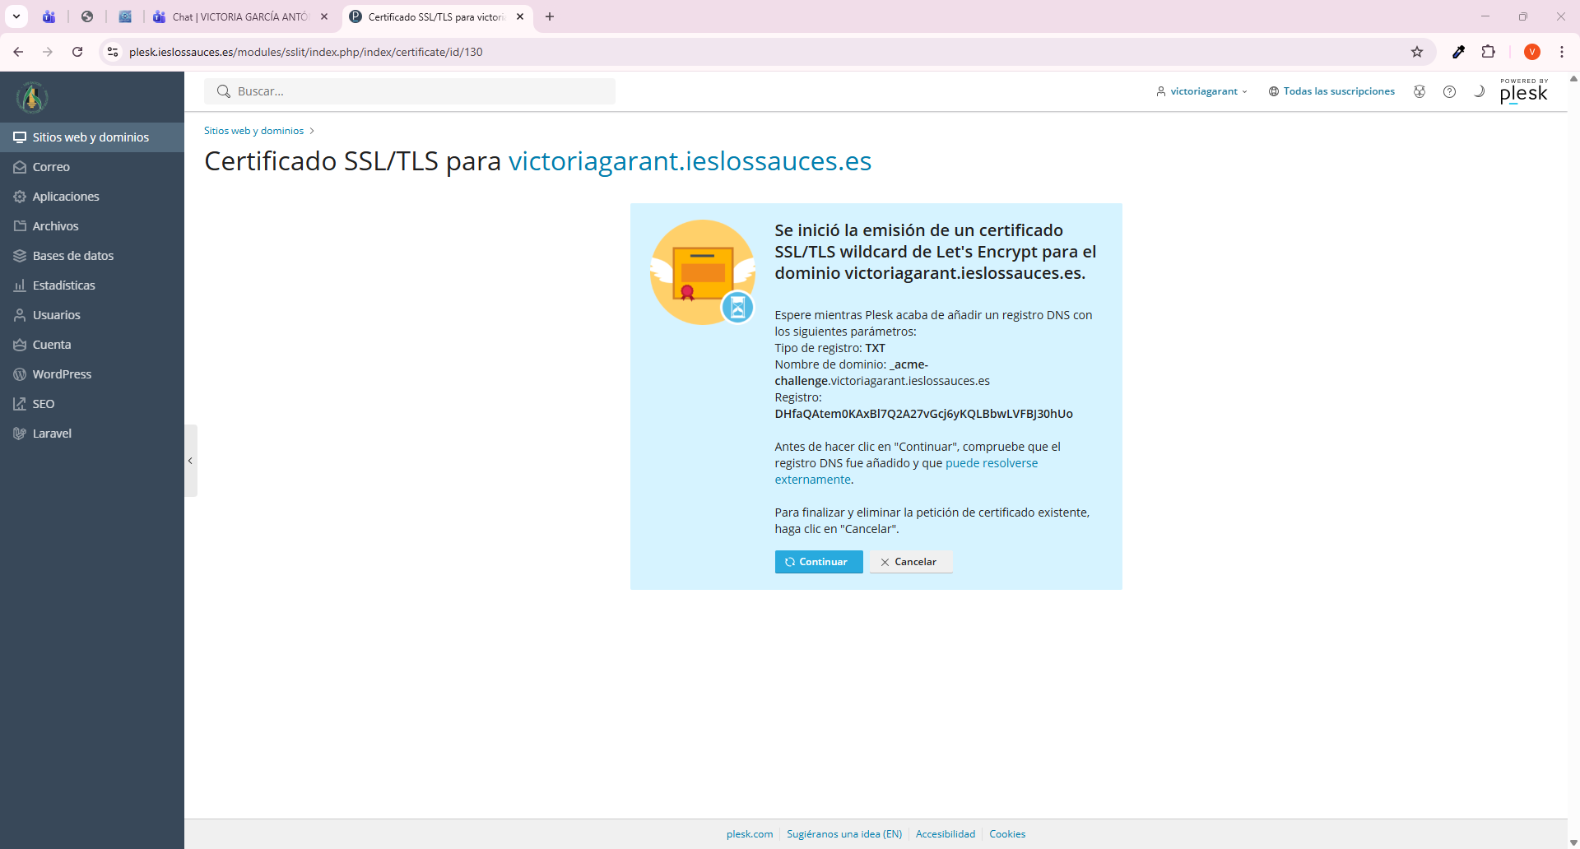Click the Estadísticas chart icon
Screen dimensions: 1580x849
[x=20, y=285]
